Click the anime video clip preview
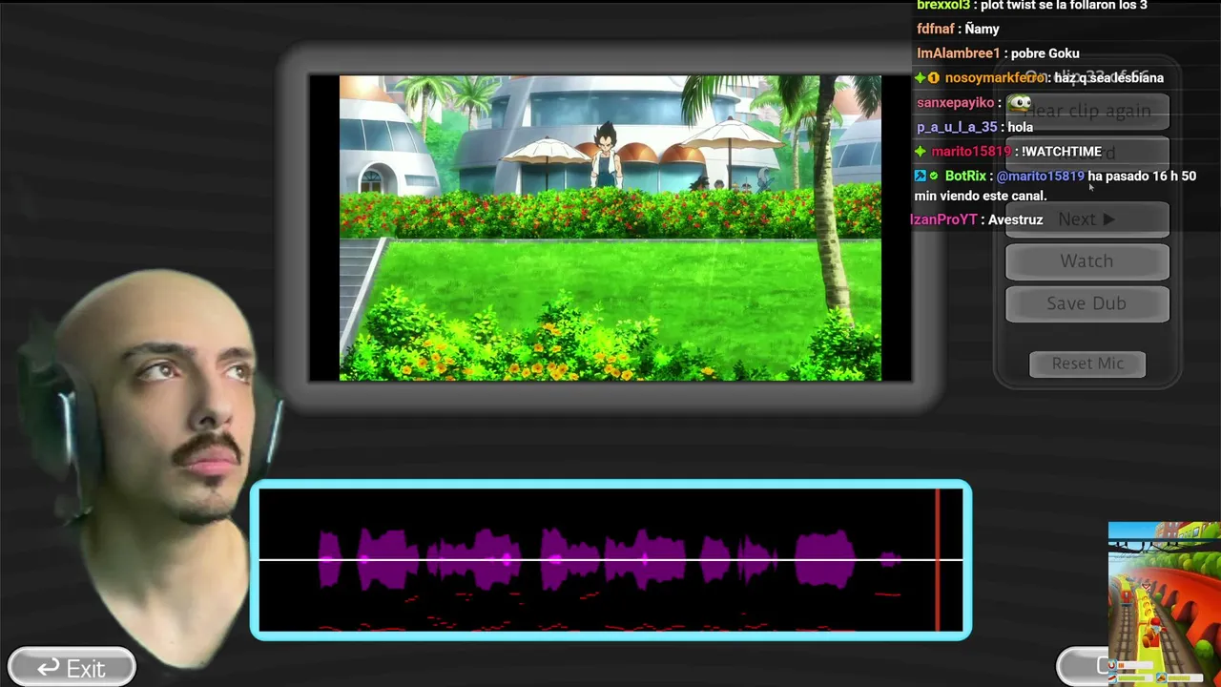This screenshot has height=687, width=1221. (610, 228)
